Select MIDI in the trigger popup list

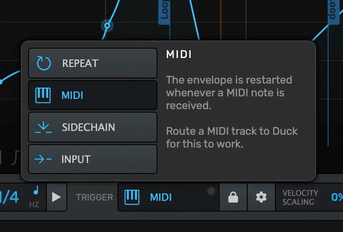(x=93, y=95)
